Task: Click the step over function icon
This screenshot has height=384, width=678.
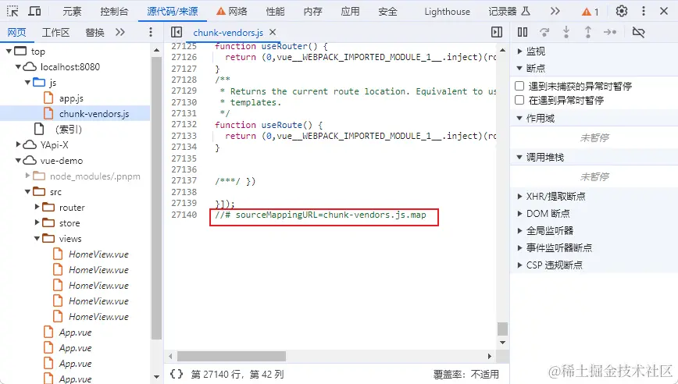Action: tap(544, 32)
